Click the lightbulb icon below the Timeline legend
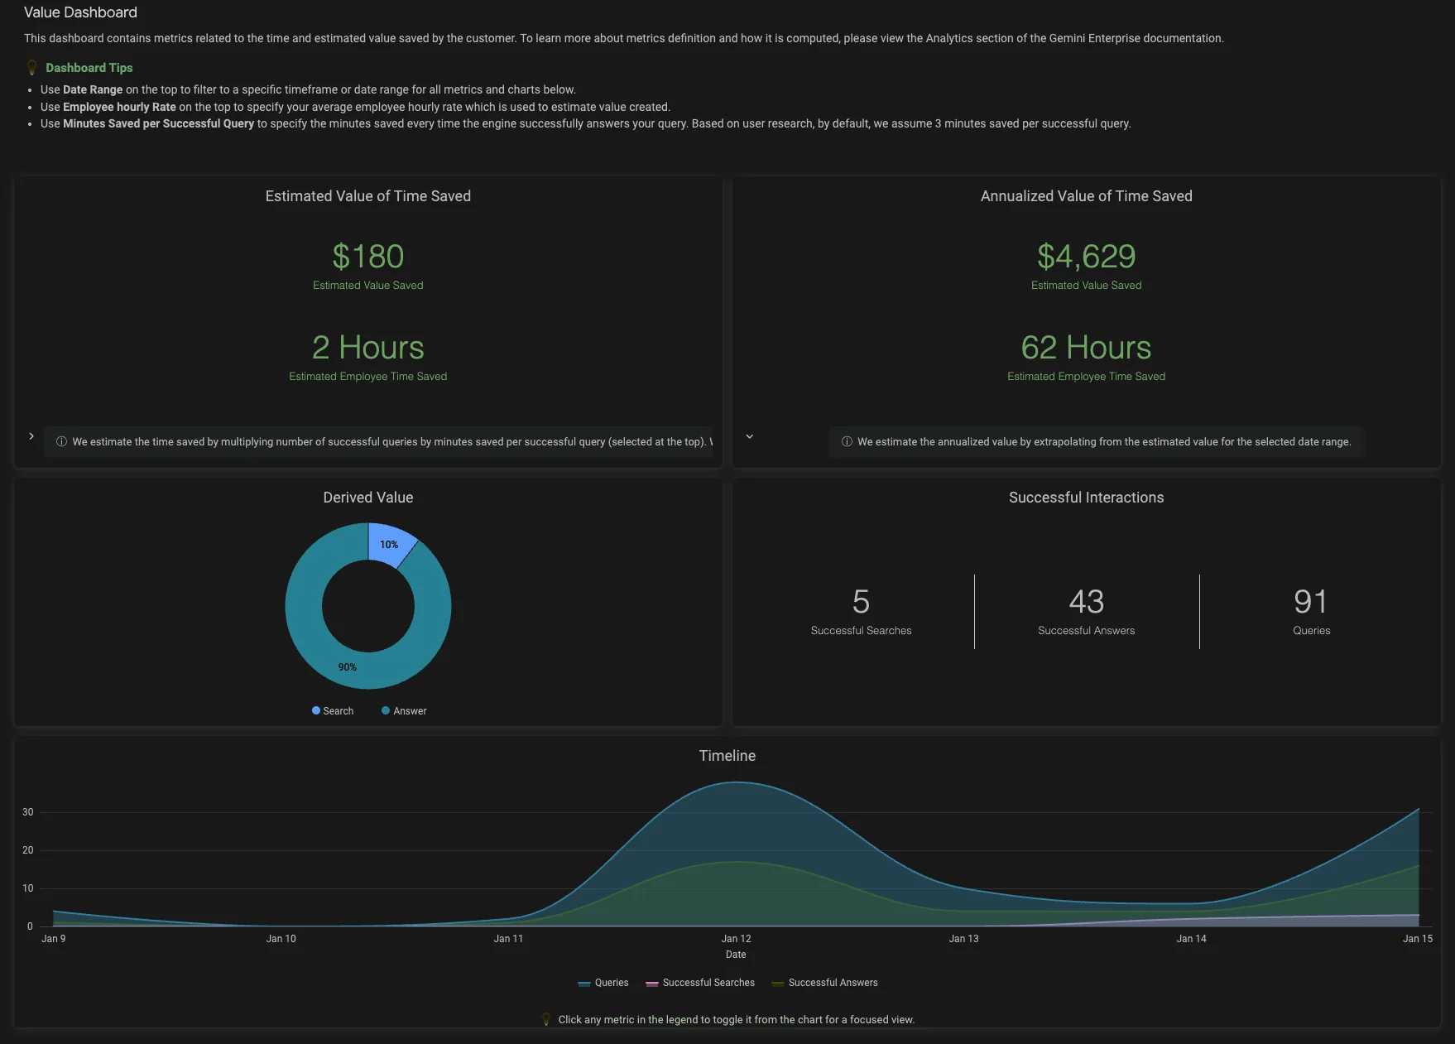1455x1044 pixels. [546, 1019]
